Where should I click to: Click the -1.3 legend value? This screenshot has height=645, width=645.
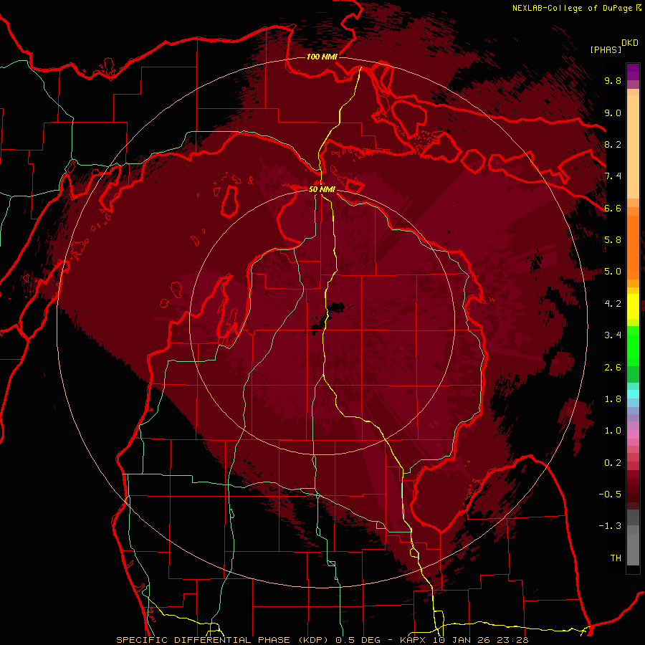click(610, 526)
